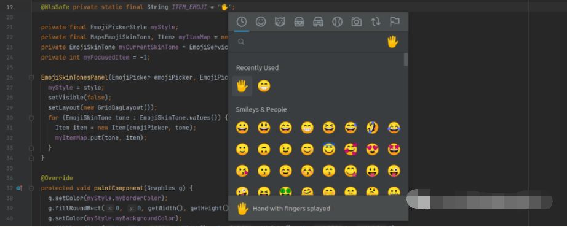567x227 pixels.
Task: Insert heart-eyes face emoji
Action: (373, 150)
